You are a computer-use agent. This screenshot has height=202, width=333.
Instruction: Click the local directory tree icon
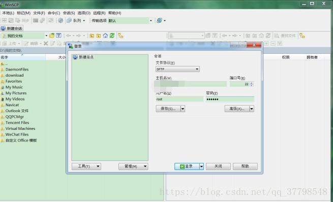(x=120, y=36)
